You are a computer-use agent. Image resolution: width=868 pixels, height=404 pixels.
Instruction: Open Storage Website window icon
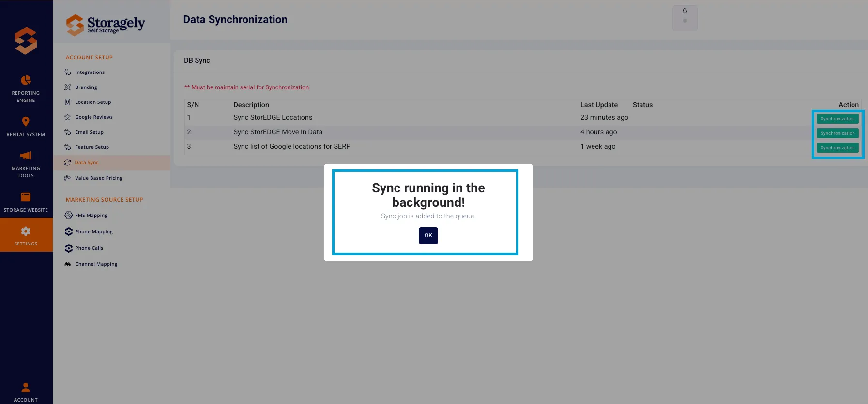[26, 197]
